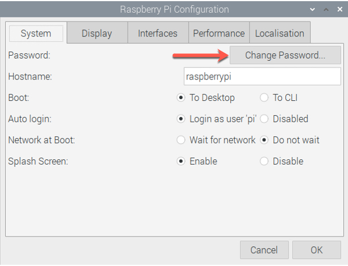Image resolution: width=348 pixels, height=266 pixels.
Task: Go to the Interfaces tab
Action: pos(158,33)
